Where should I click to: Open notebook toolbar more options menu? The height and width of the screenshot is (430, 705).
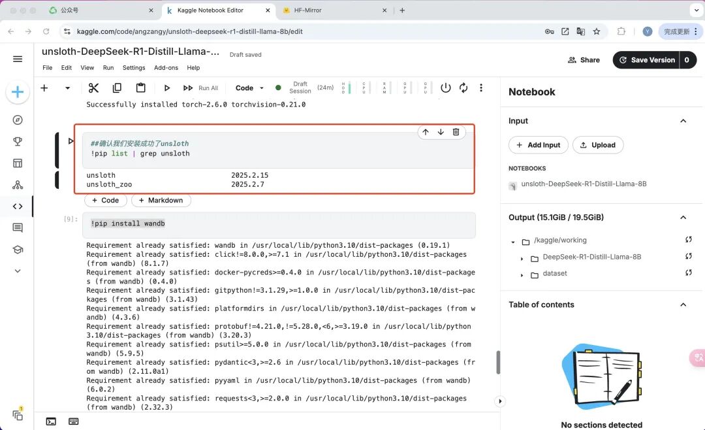481,88
